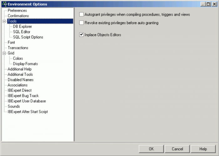Click the Cancel button
The width and height of the screenshot is (219, 156).
click(177, 149)
